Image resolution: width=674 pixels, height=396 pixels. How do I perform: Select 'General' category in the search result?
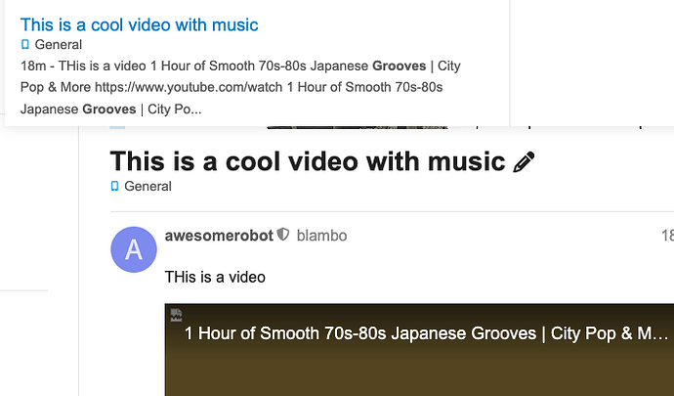(58, 44)
